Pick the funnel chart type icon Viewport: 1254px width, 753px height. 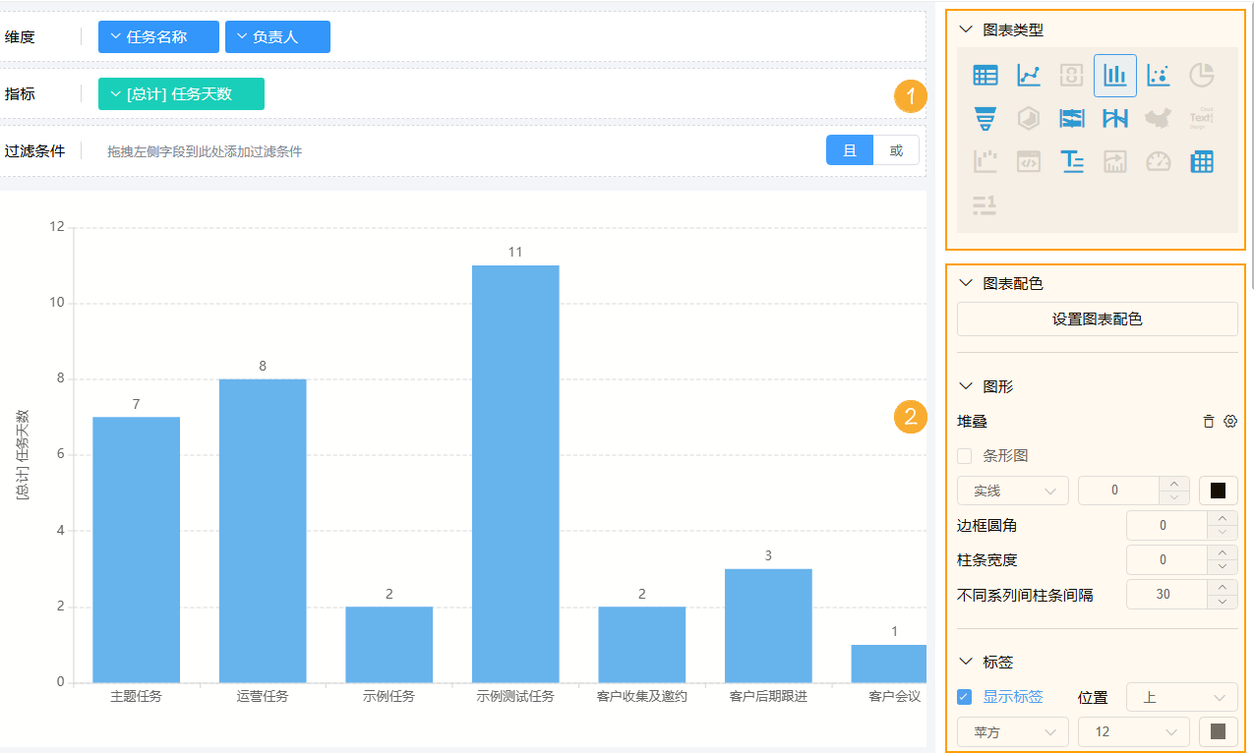pos(985,118)
